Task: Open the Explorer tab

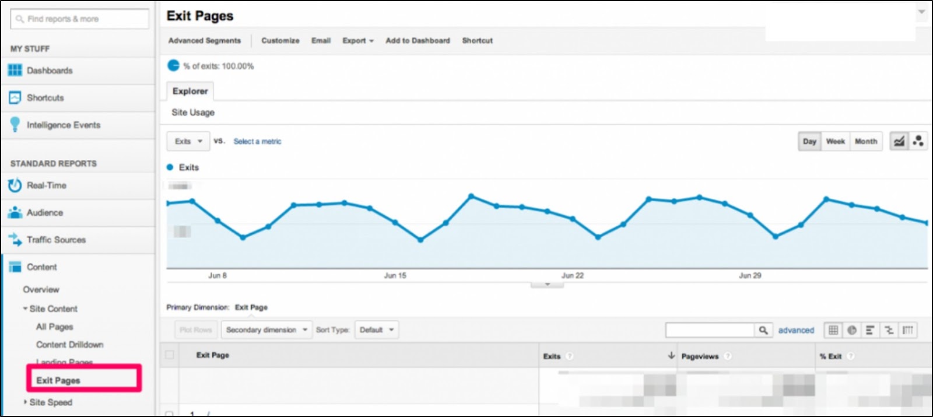Action: (190, 91)
